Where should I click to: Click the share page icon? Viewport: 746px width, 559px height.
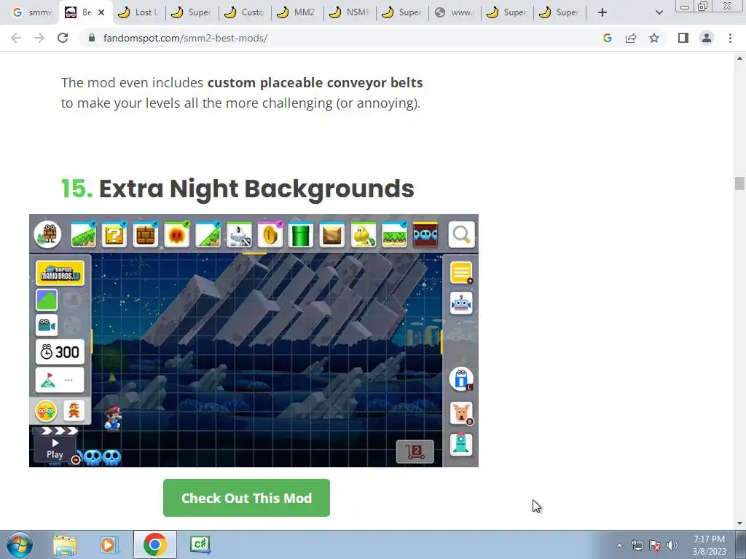631,38
